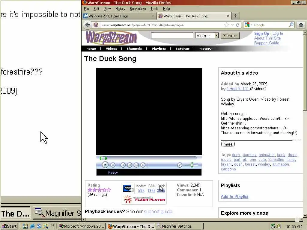Open the View menu
The width and height of the screenshot is (307, 230).
coord(107,9)
